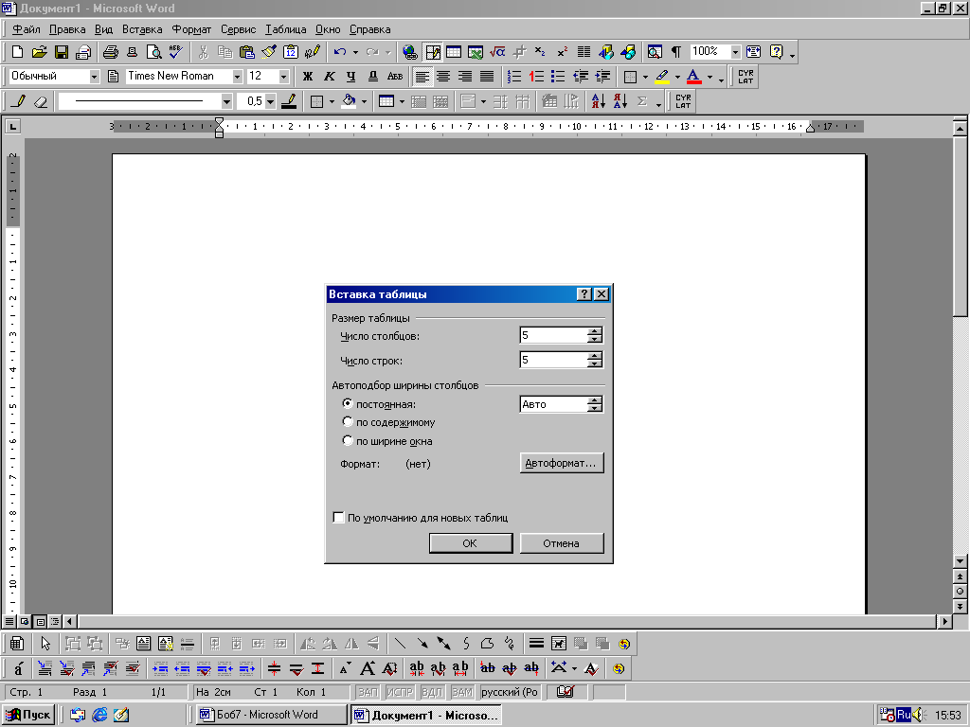
Task: Open the Таблица menu
Action: click(286, 29)
